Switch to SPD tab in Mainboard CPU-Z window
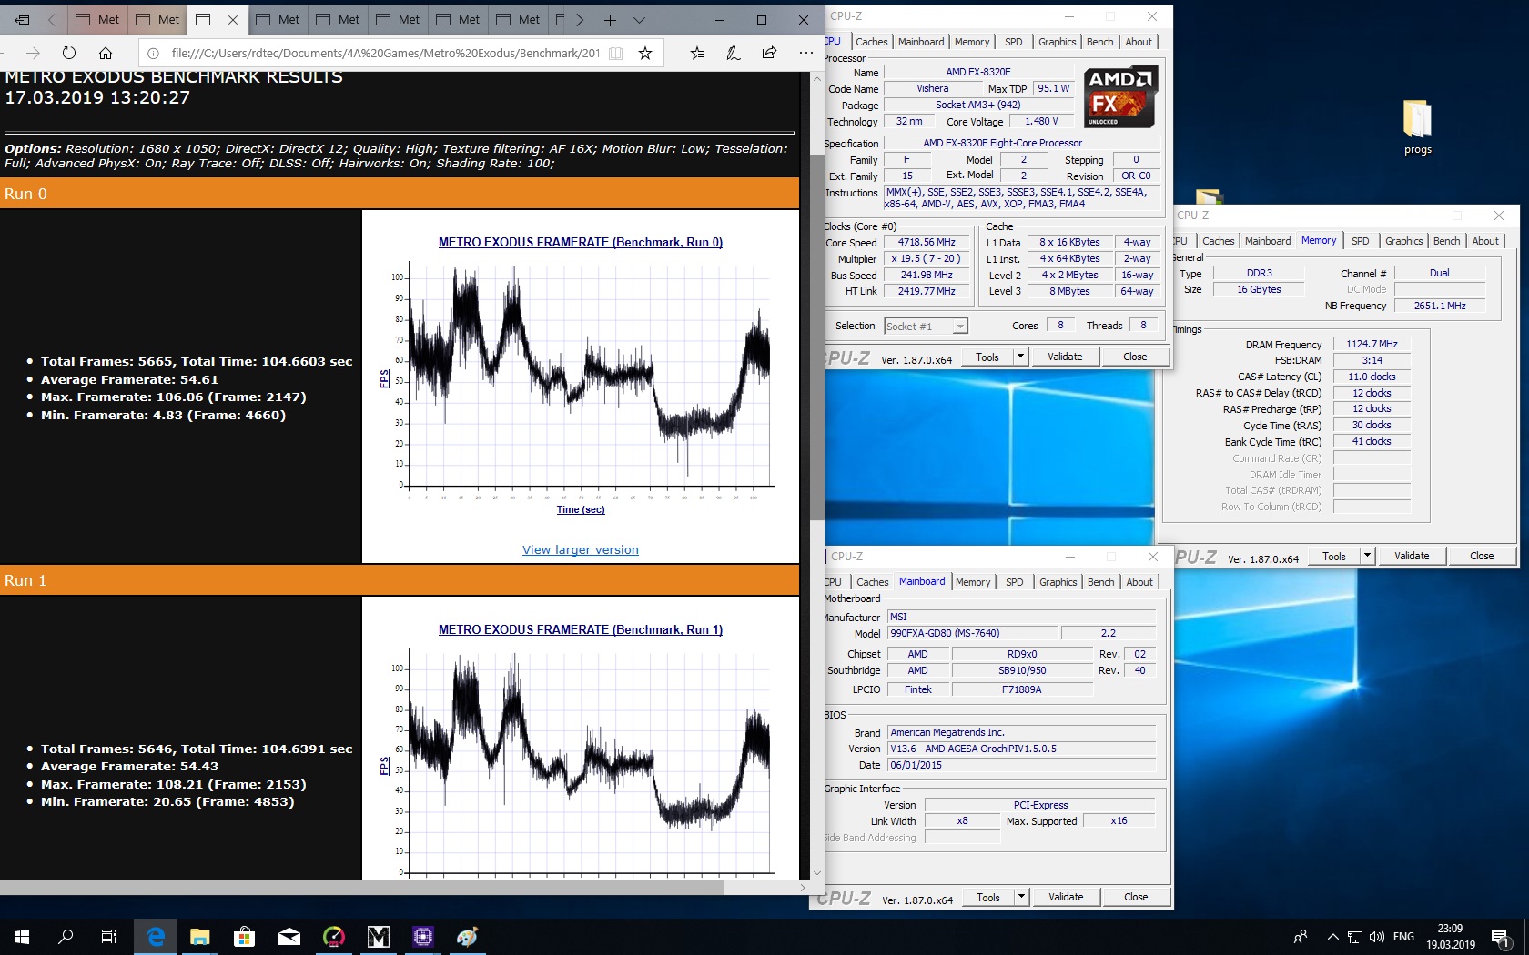 1014,582
